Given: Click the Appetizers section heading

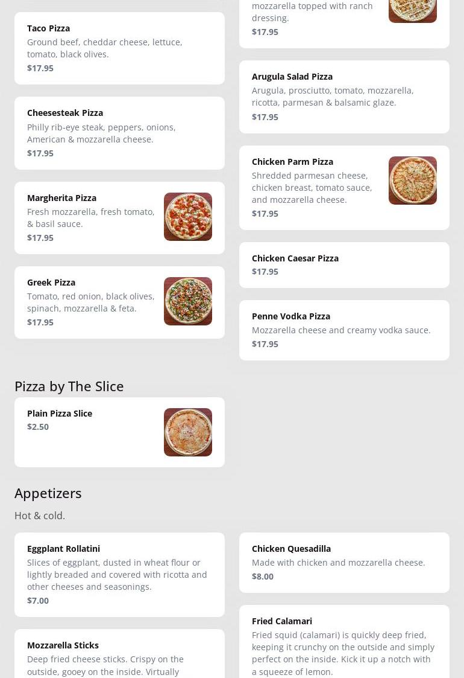Looking at the screenshot, I should pyautogui.click(x=48, y=493).
